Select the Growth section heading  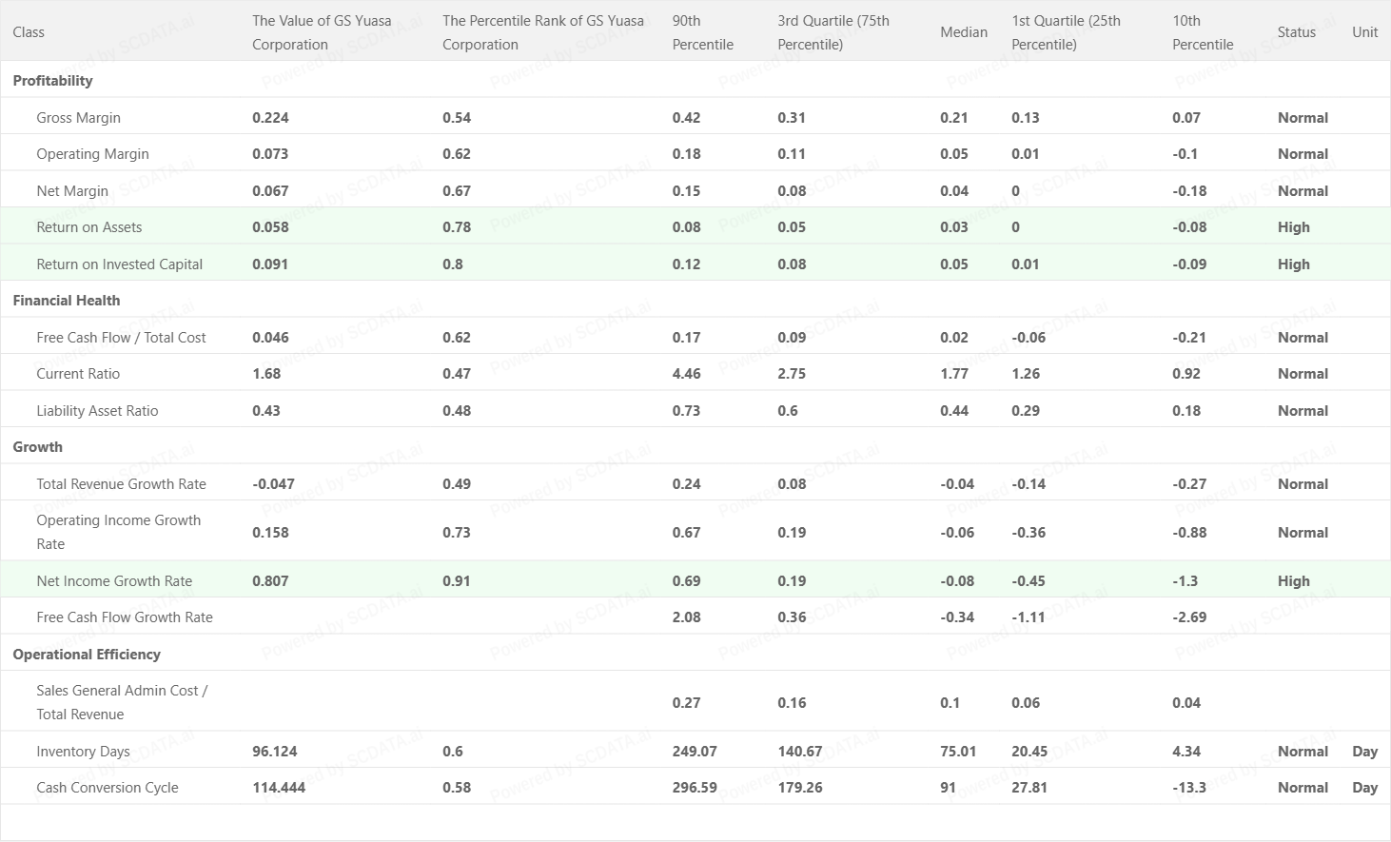pyautogui.click(x=38, y=447)
